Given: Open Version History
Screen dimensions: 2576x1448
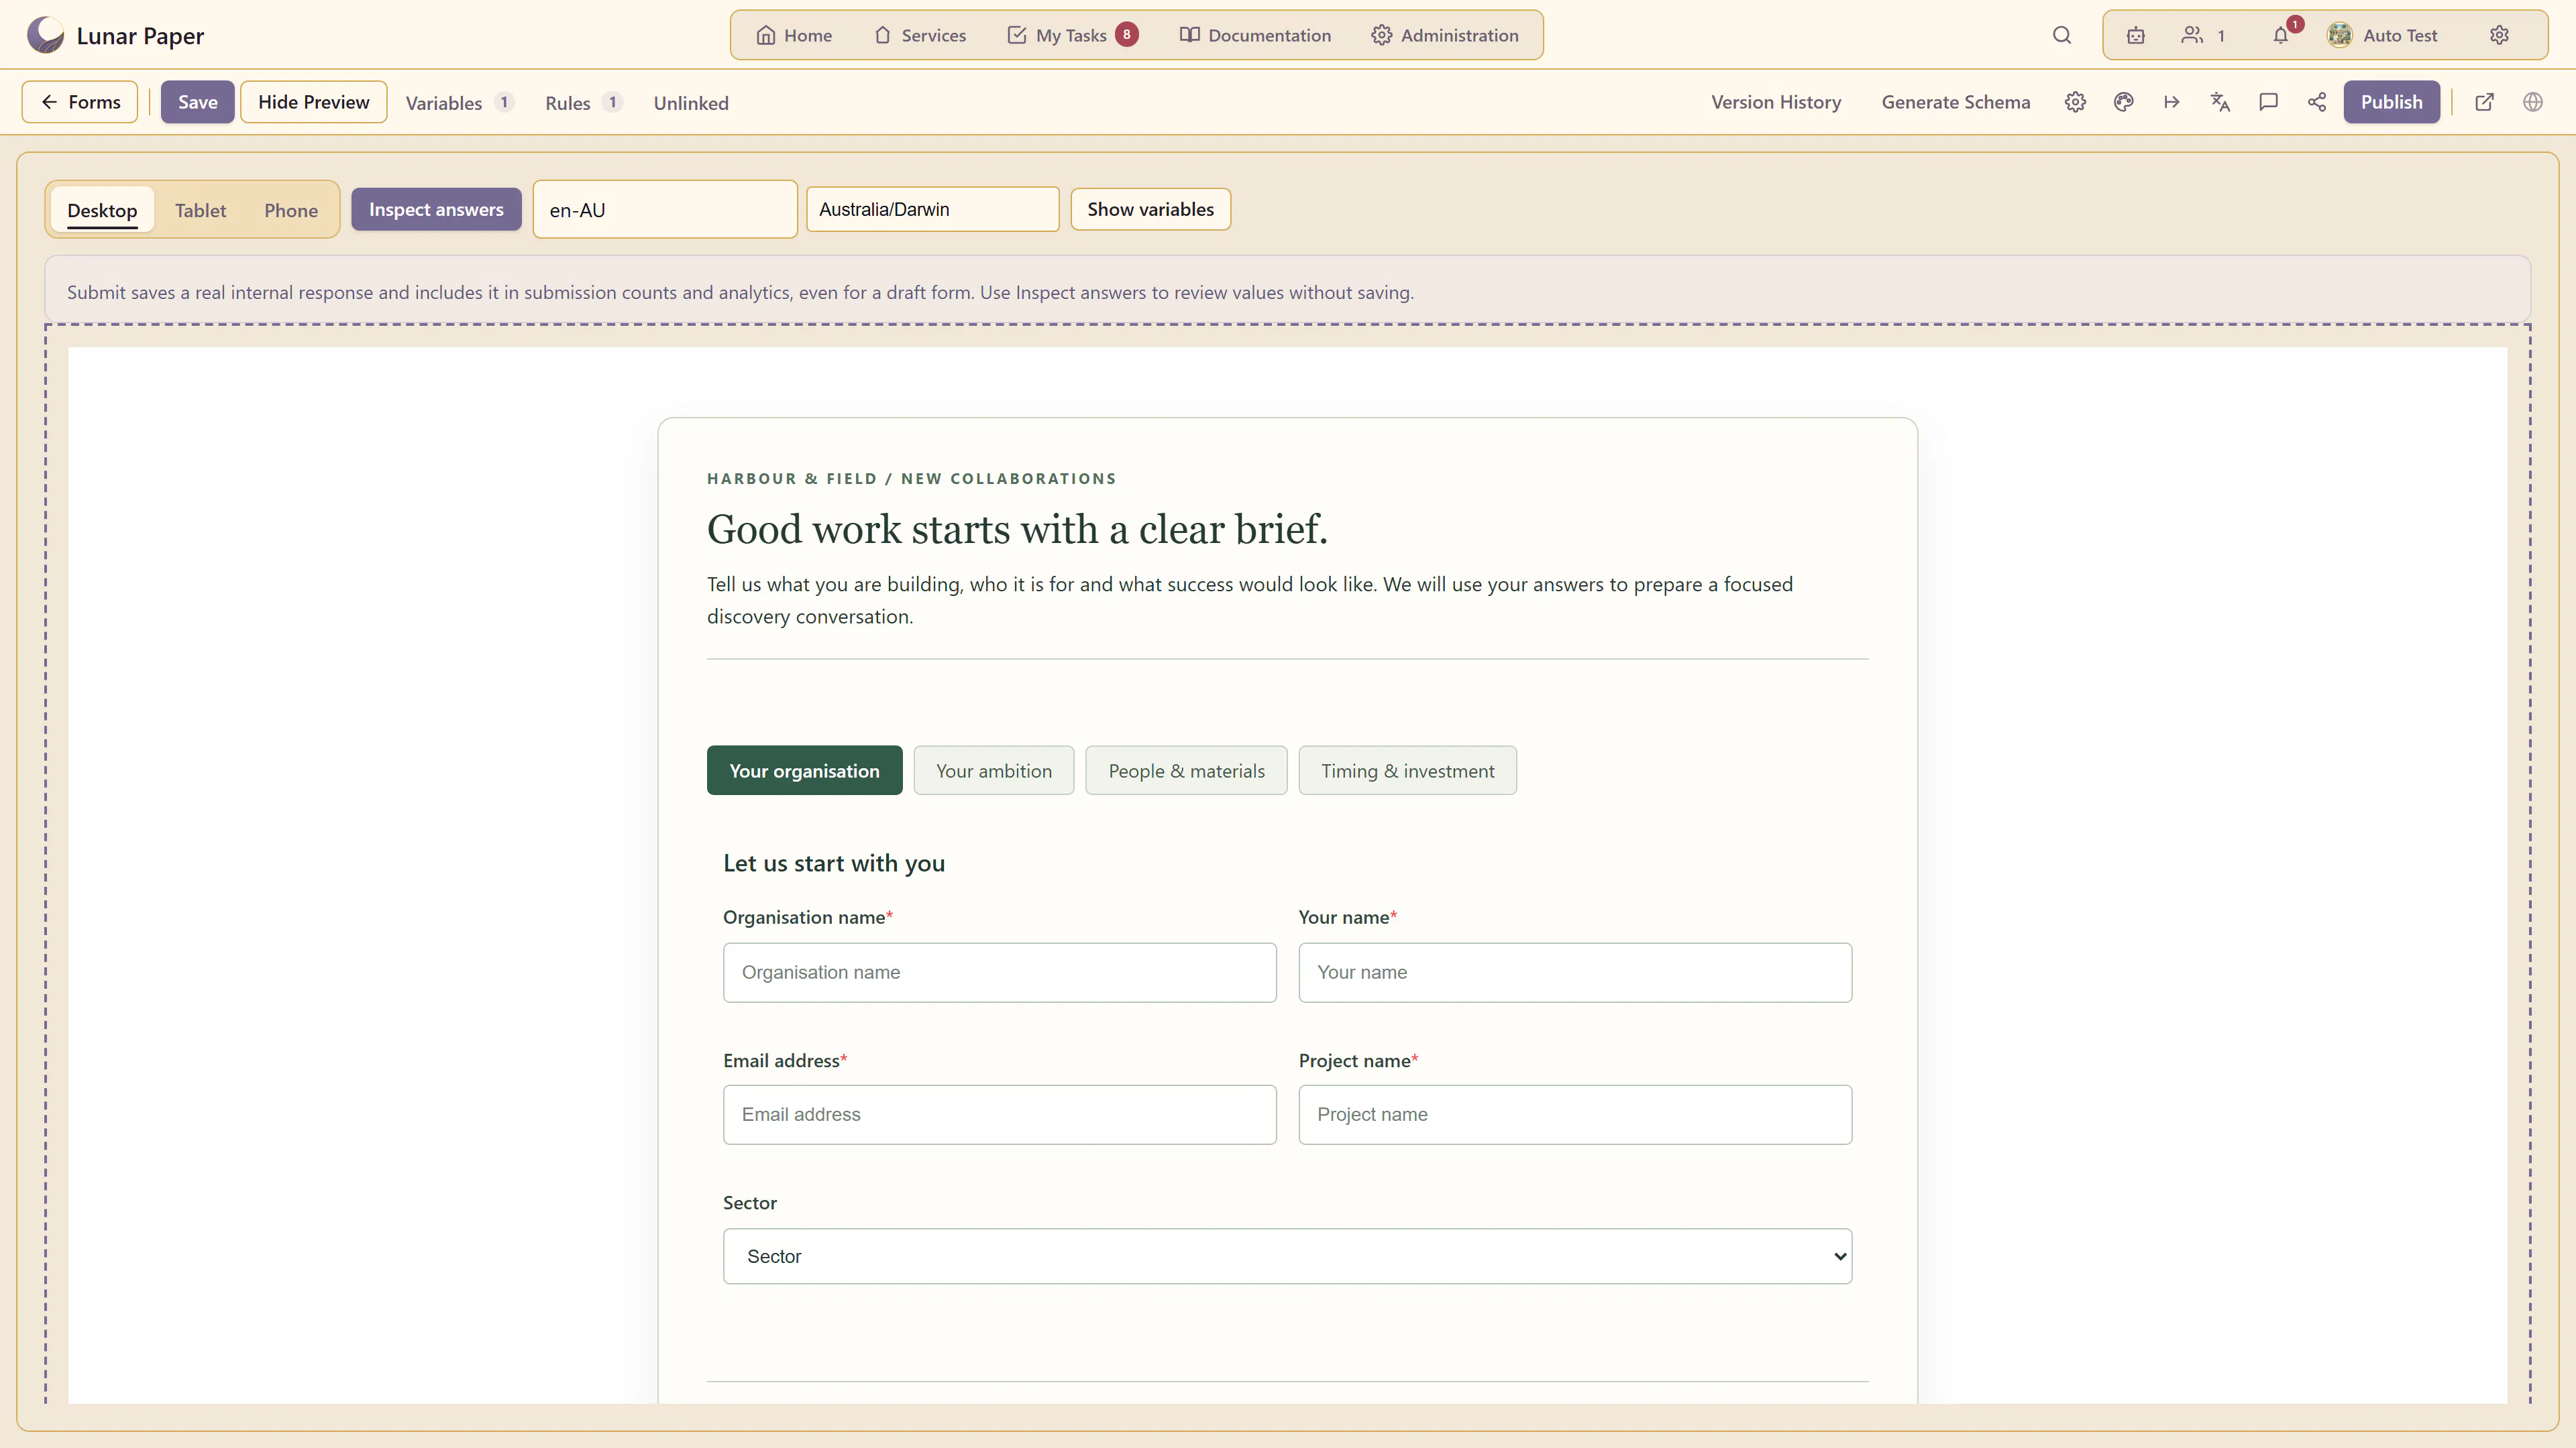Looking at the screenshot, I should pos(1776,102).
